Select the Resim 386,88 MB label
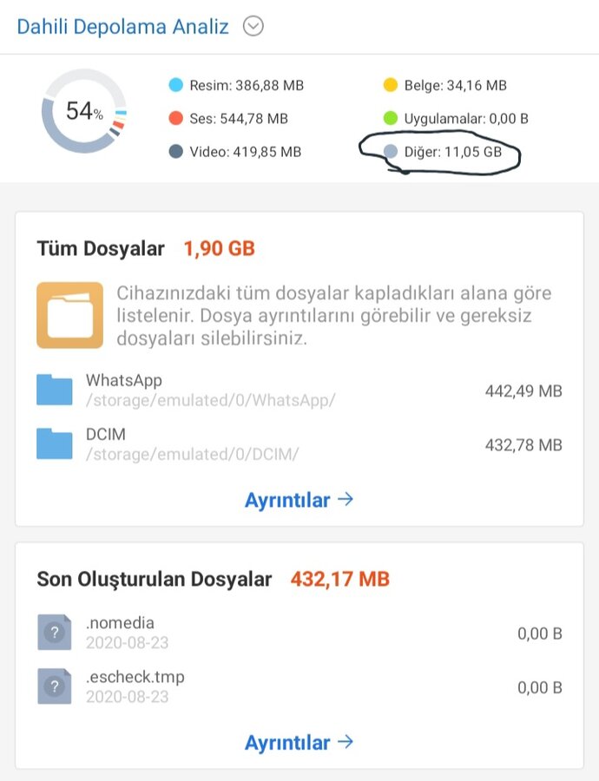This screenshot has height=781, width=599. tap(247, 85)
